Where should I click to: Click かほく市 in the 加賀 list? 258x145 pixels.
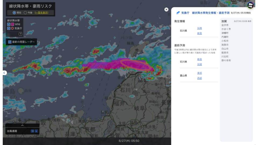tap(226, 29)
